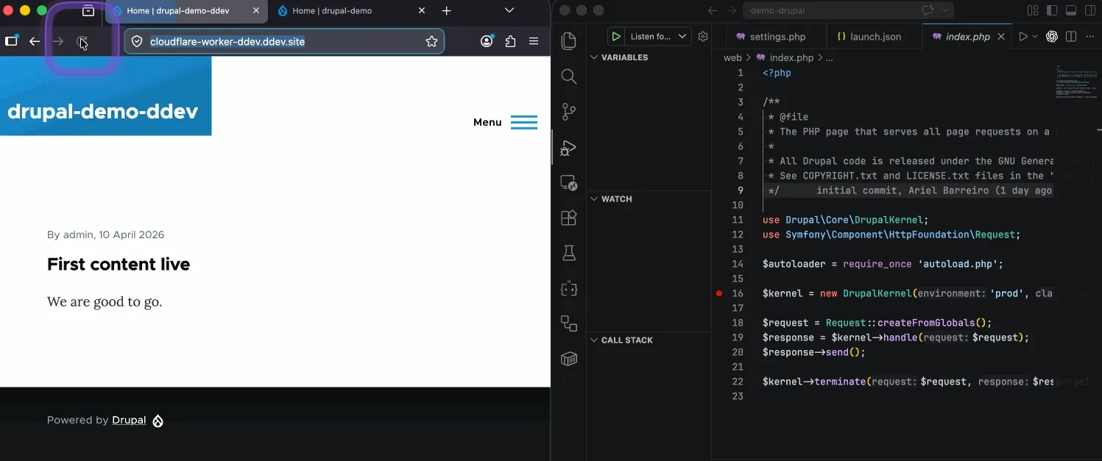Open launch.json via debug gear icon

(x=703, y=37)
